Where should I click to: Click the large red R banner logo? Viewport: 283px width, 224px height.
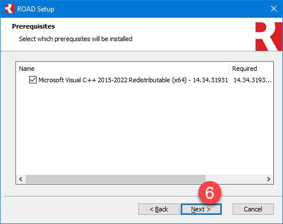point(269,37)
